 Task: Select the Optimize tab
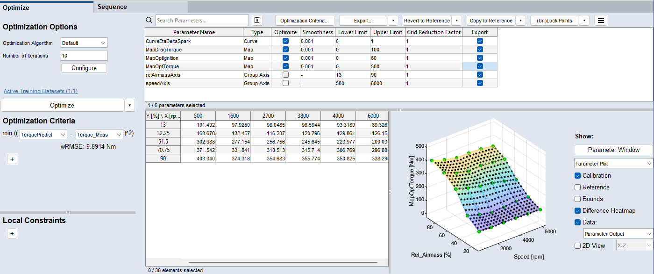pyautogui.click(x=16, y=7)
